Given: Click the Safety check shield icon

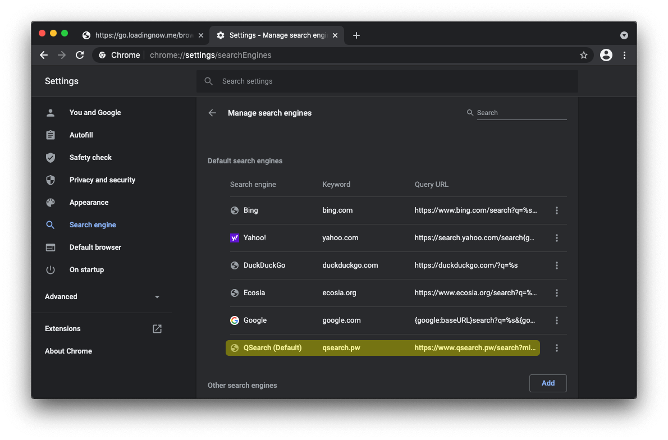Looking at the screenshot, I should pyautogui.click(x=51, y=158).
